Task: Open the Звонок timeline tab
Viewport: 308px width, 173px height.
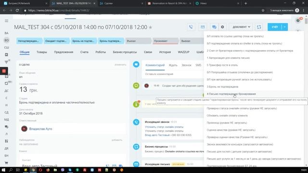Action: coord(186,65)
